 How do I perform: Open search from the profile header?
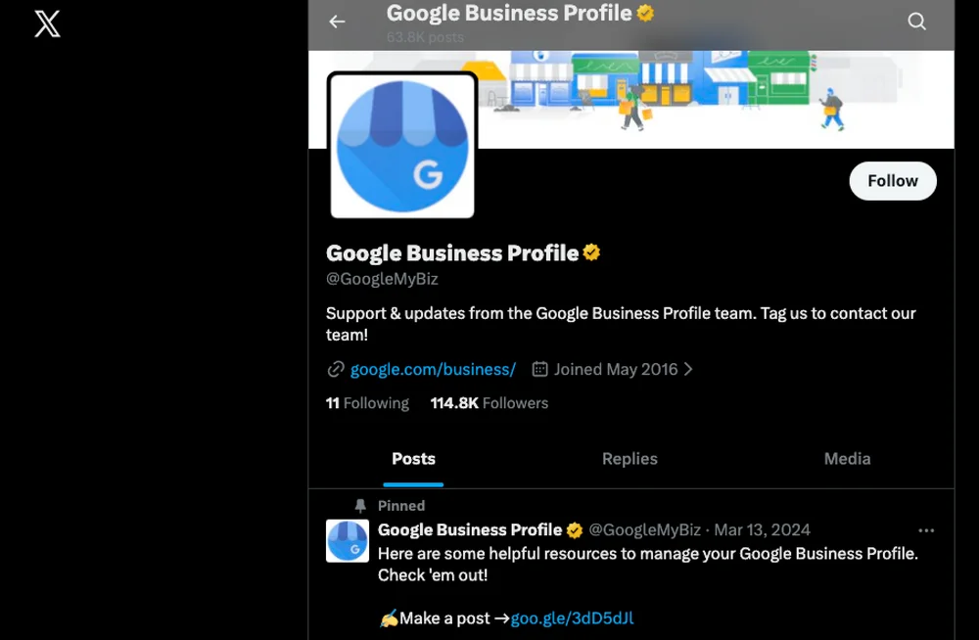(x=916, y=21)
